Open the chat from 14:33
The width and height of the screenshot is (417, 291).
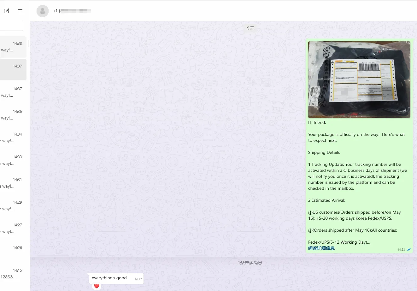(x=13, y=160)
